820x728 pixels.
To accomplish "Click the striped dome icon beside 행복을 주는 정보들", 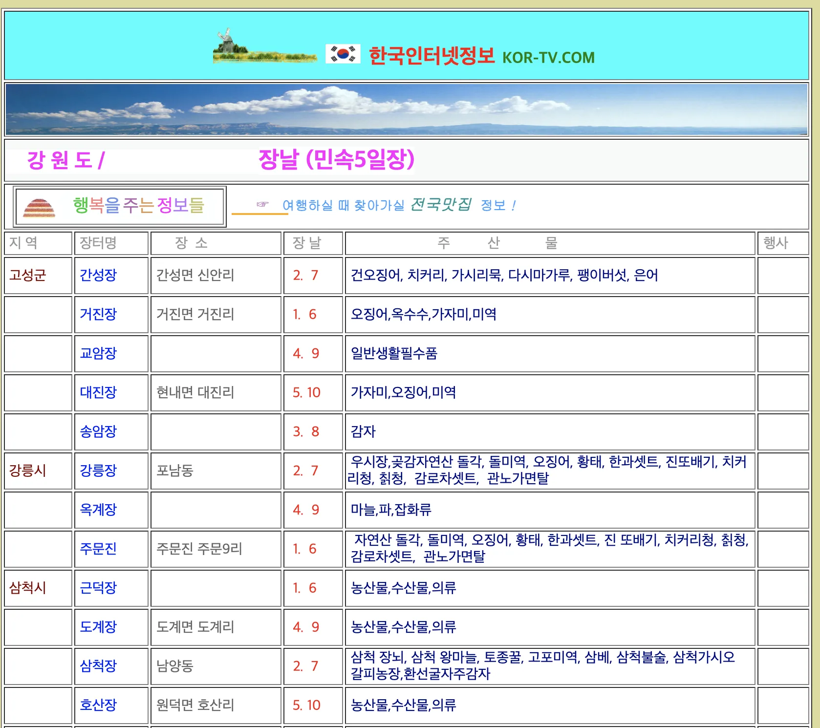I will tap(39, 207).
